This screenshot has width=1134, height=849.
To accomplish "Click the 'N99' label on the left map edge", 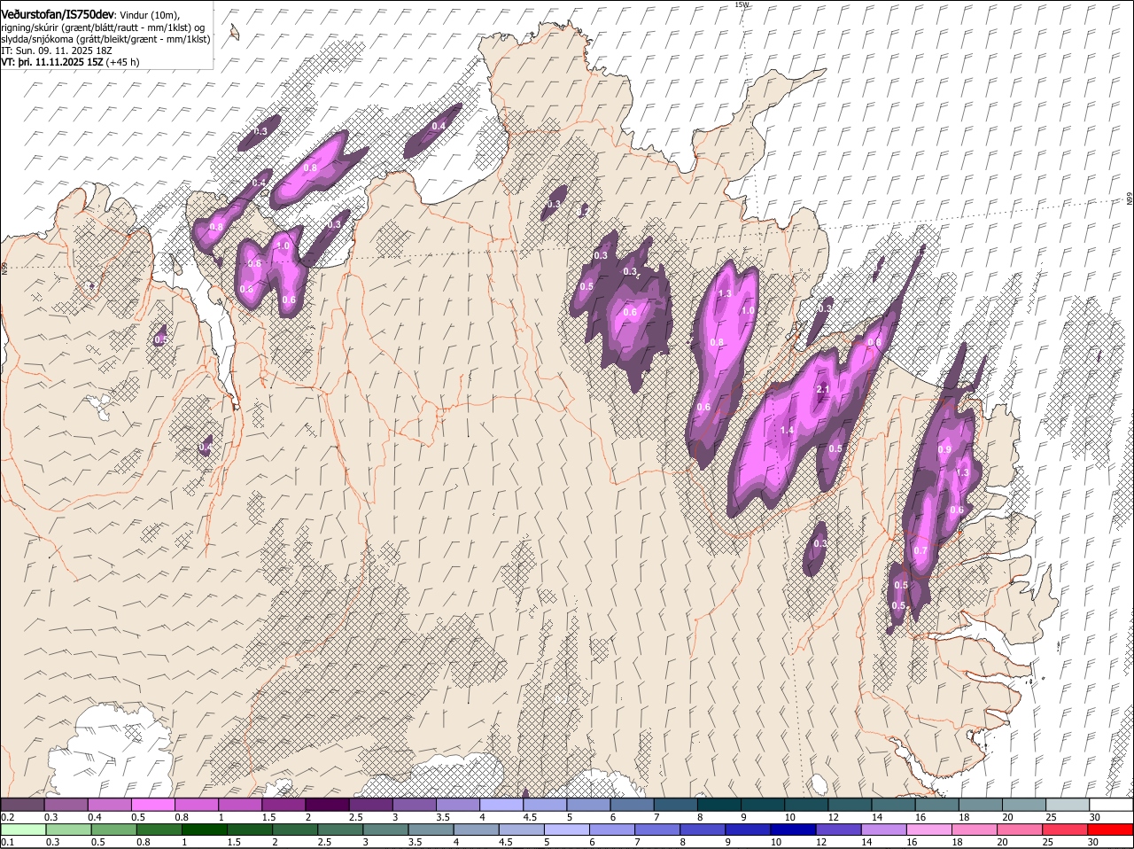I will pos(4,267).
